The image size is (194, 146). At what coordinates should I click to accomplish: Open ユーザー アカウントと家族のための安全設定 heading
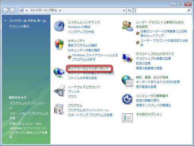pos(160,24)
